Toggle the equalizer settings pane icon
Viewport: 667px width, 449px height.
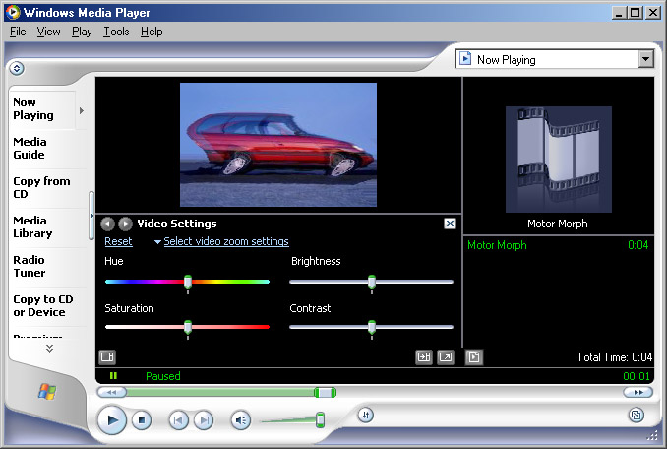tap(107, 356)
